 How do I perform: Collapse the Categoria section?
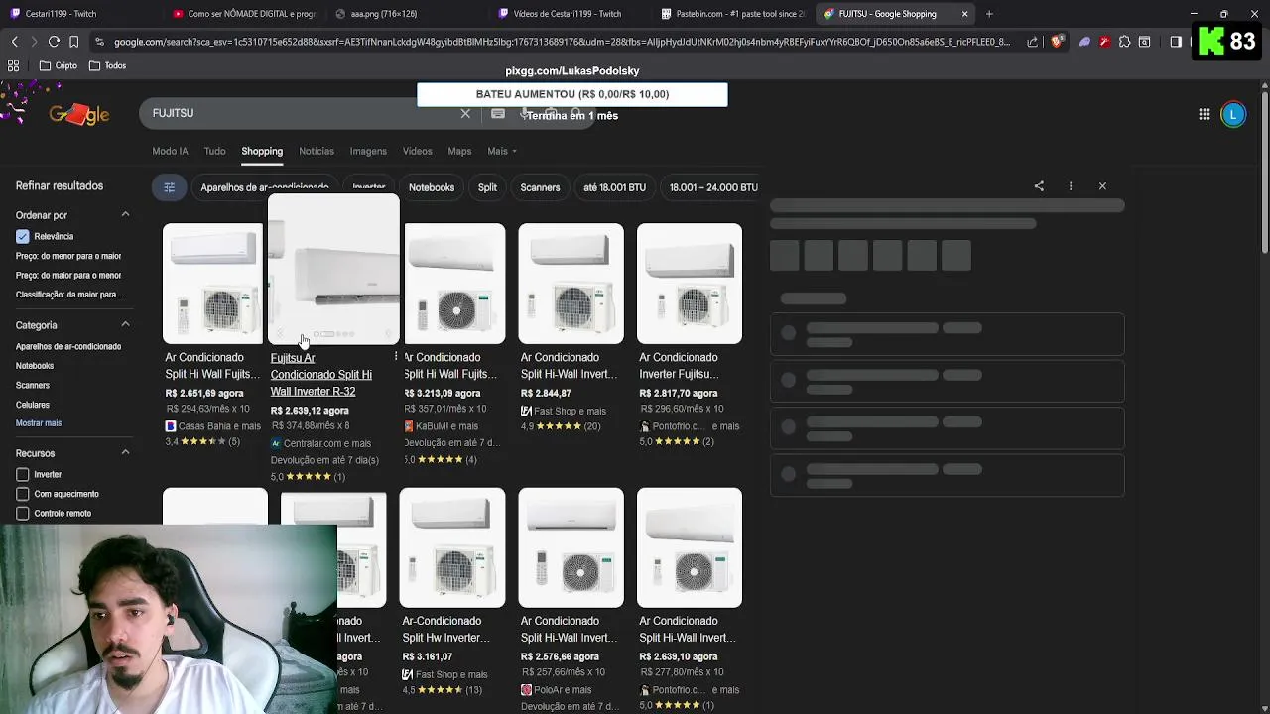coord(125,324)
